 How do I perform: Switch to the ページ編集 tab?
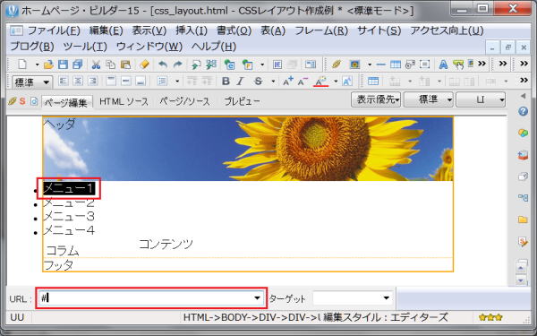67,102
